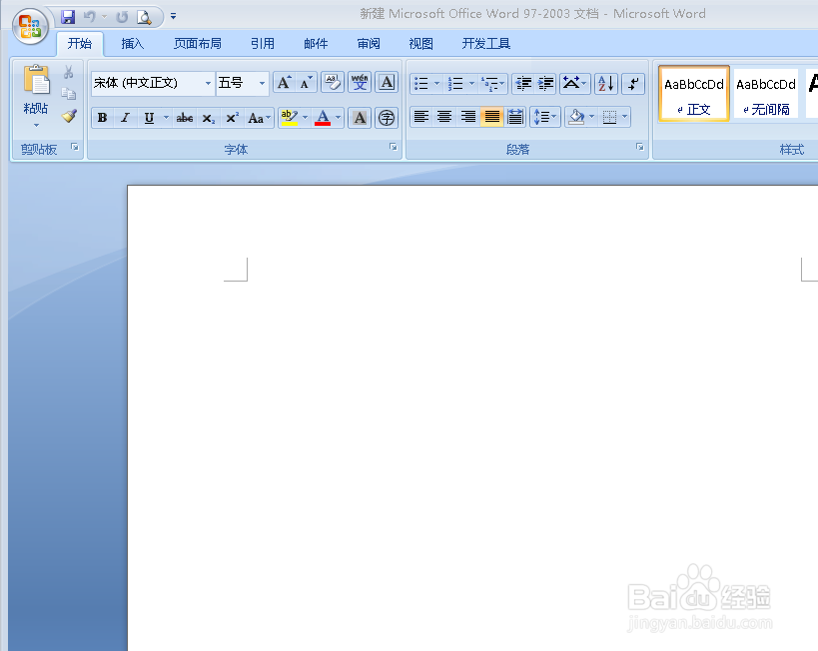The image size is (818, 651).
Task: Open Asian Layout menu icon
Action: pos(574,84)
